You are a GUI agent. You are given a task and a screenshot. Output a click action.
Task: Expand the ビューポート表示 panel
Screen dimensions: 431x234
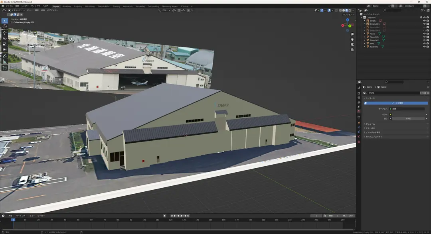(x=396, y=132)
